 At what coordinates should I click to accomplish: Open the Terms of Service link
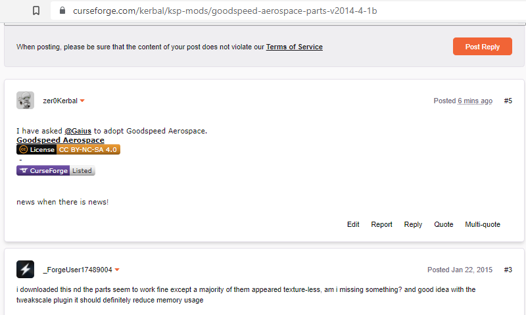[294, 47]
